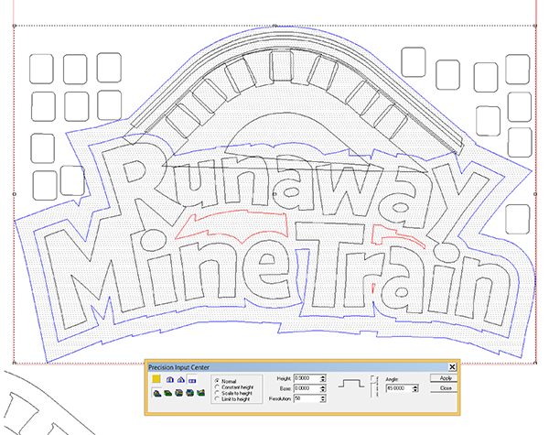Image resolution: width=549 pixels, height=435 pixels.
Task: Choose the fourth relief combine mode icon
Action: coord(189,393)
